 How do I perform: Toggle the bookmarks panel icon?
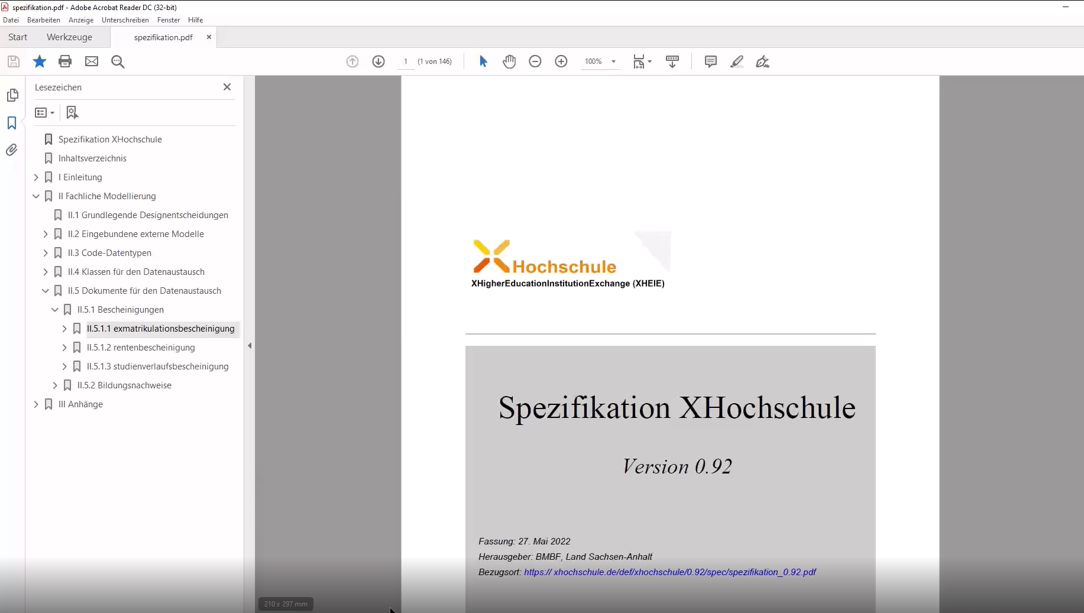tap(12, 123)
